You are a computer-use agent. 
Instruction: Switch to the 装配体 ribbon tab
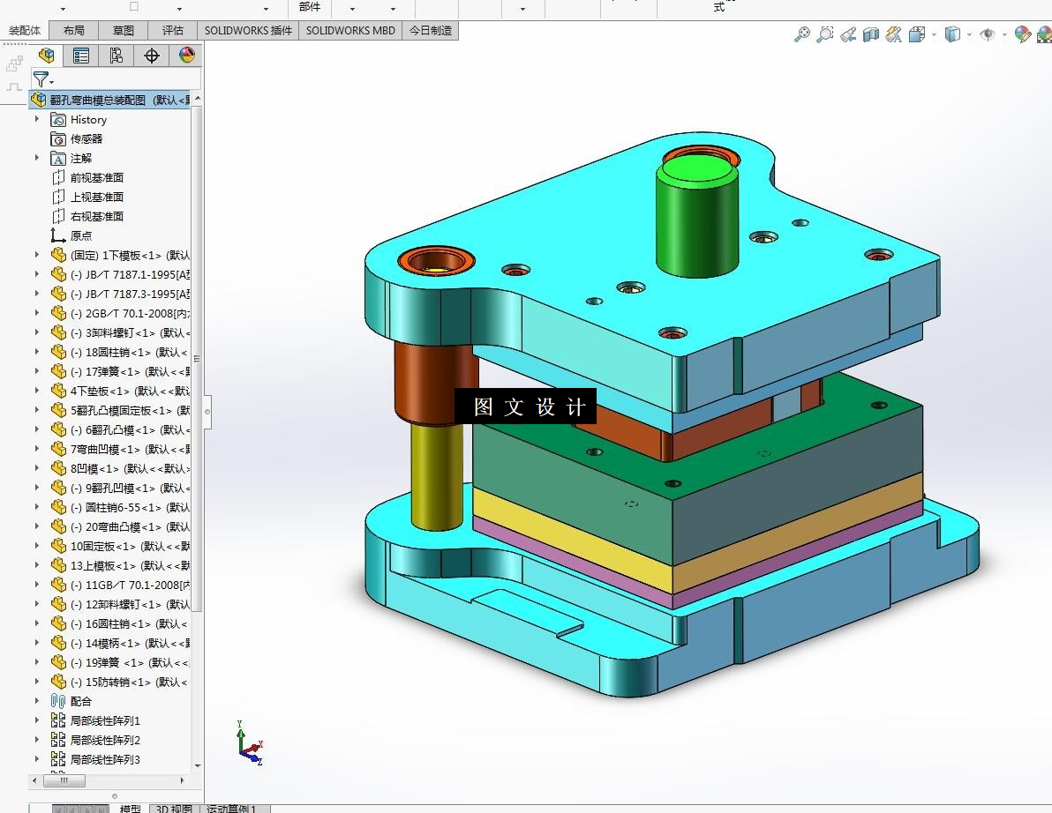(25, 31)
